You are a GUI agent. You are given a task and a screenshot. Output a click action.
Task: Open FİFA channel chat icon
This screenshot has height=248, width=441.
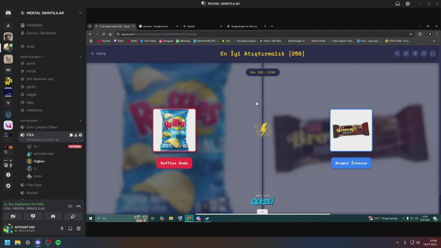[x=71, y=135]
